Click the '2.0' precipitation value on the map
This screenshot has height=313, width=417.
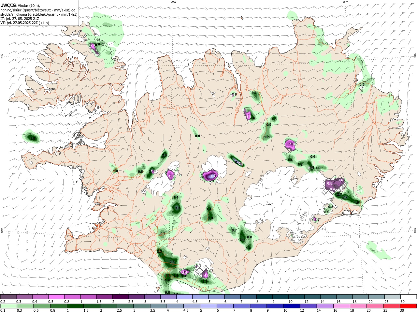242,240
